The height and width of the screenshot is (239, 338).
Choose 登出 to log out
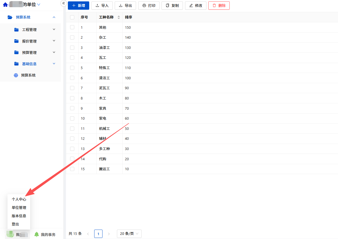[x=15, y=224]
